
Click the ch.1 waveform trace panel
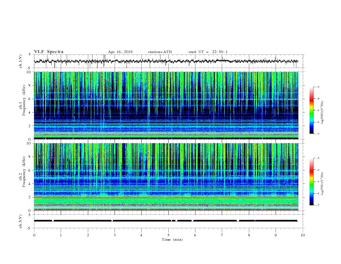169,61
